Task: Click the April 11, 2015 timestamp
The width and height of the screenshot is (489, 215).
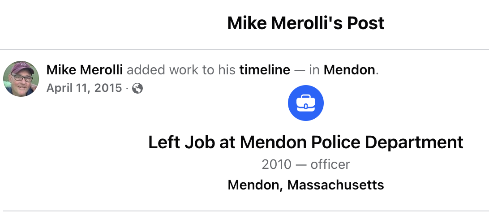Action: coord(84,88)
